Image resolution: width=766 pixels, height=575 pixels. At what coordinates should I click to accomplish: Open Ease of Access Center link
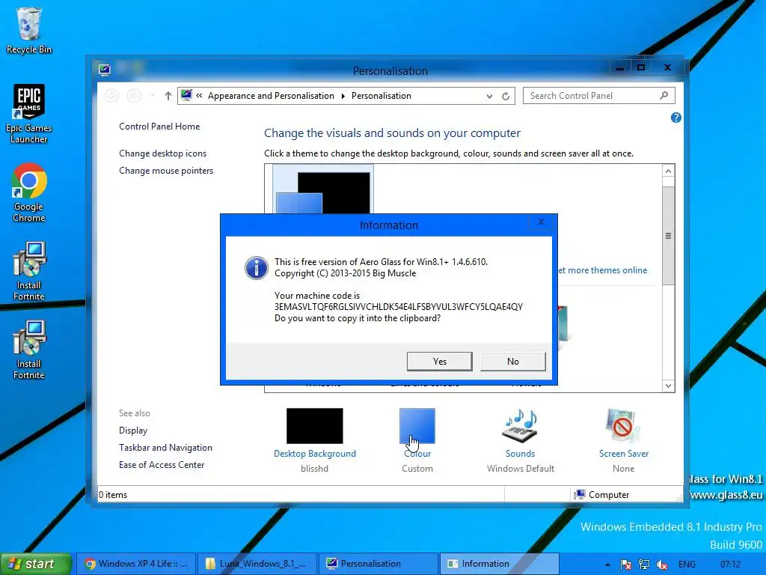(x=162, y=464)
